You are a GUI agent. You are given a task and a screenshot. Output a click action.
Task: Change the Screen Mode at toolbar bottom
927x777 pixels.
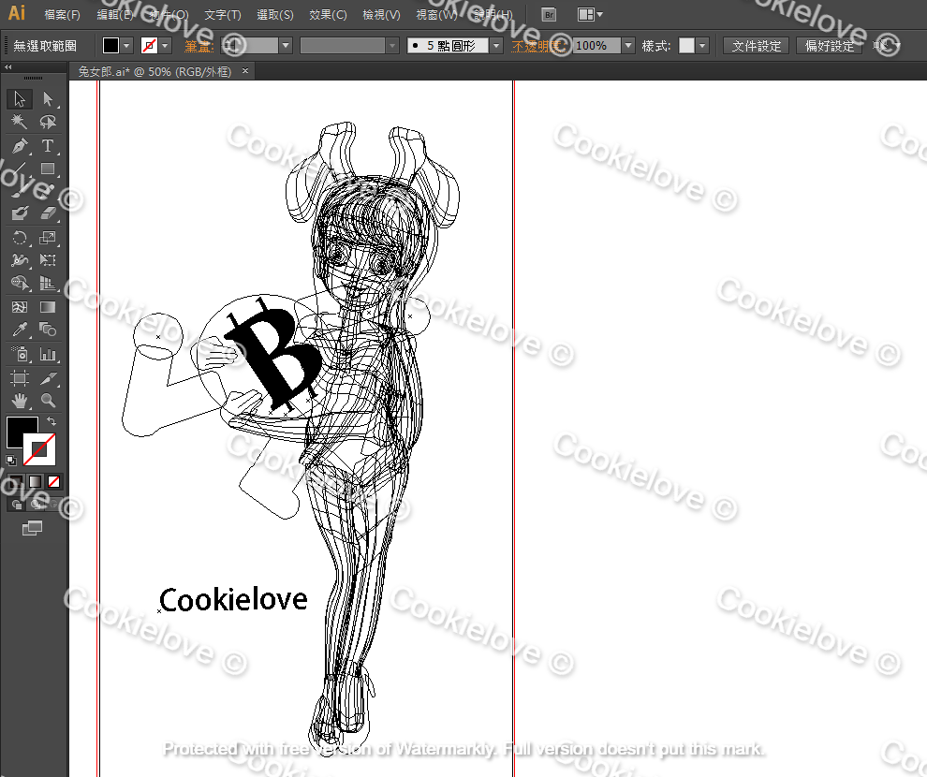click(x=32, y=528)
